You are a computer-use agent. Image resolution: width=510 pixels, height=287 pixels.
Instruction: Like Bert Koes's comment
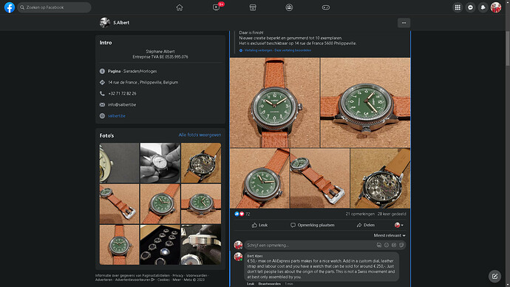coord(251,284)
